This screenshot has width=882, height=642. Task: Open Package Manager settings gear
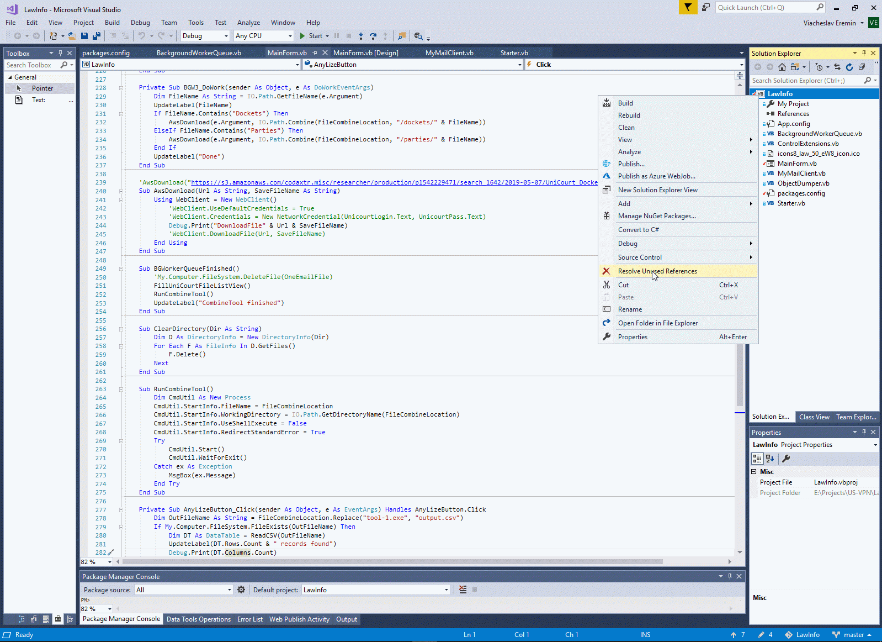tap(241, 590)
